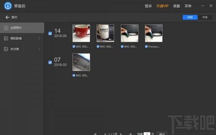Switch to the 时间 view tab

click(190, 17)
